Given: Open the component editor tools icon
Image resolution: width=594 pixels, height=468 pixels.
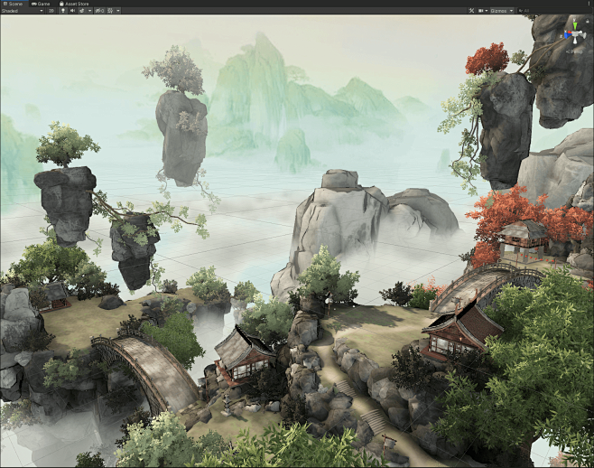Looking at the screenshot, I should [471, 11].
